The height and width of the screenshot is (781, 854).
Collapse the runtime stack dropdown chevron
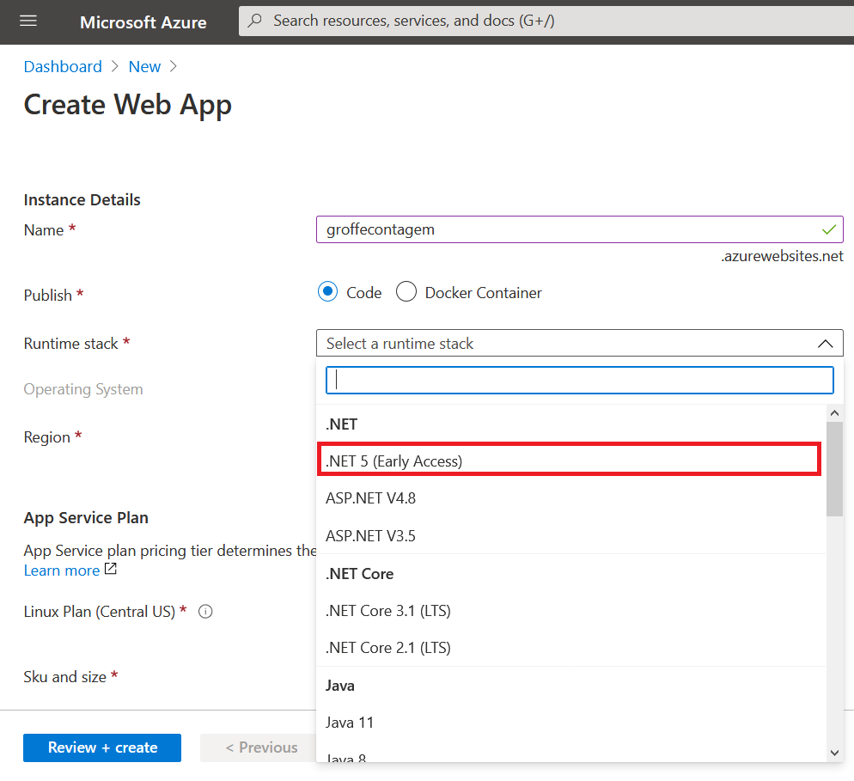[x=825, y=343]
